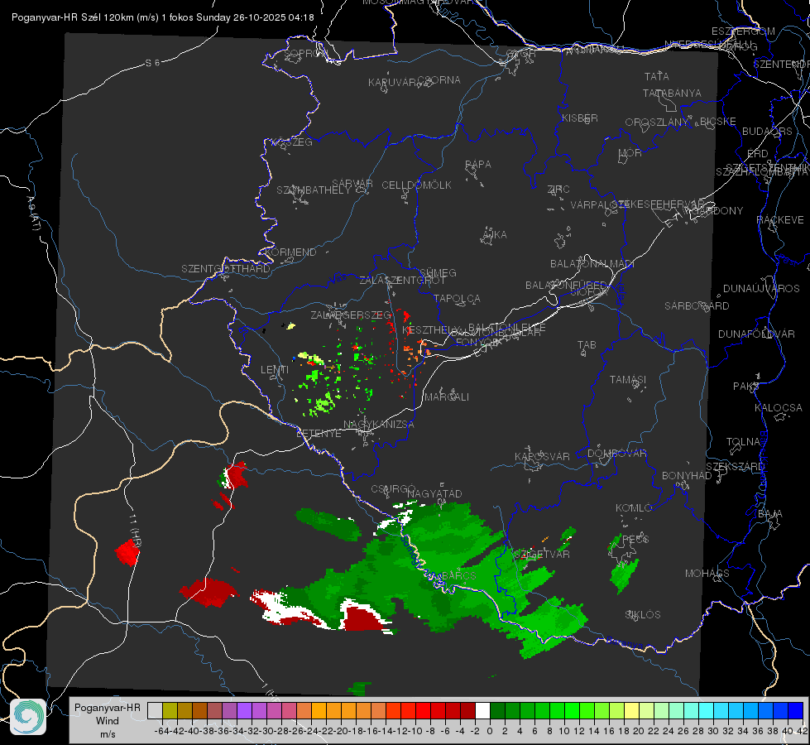Image resolution: width=810 pixels, height=745 pixels.
Task: Click the PAPA city label
Action: pos(478,165)
